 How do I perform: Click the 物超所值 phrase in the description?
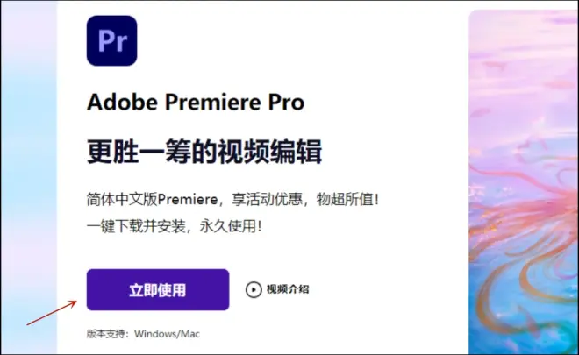coord(347,200)
